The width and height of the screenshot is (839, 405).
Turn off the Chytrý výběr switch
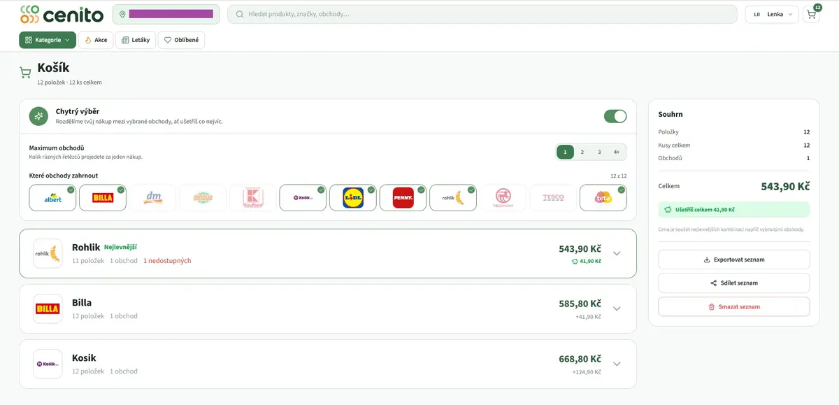point(615,116)
